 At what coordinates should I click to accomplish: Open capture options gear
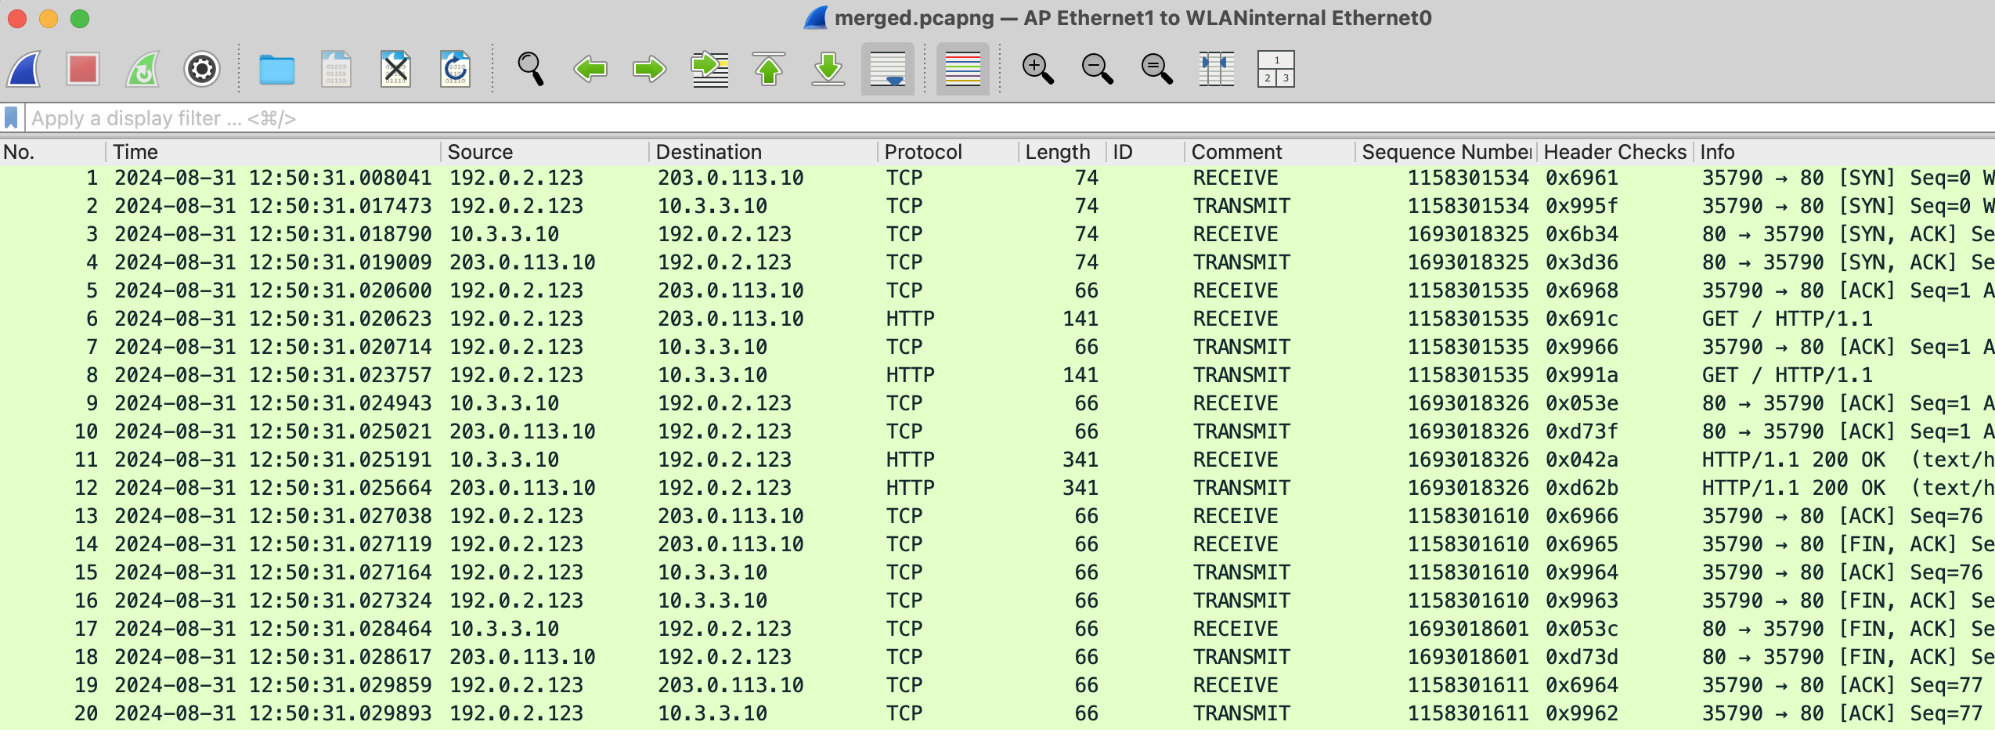click(201, 70)
